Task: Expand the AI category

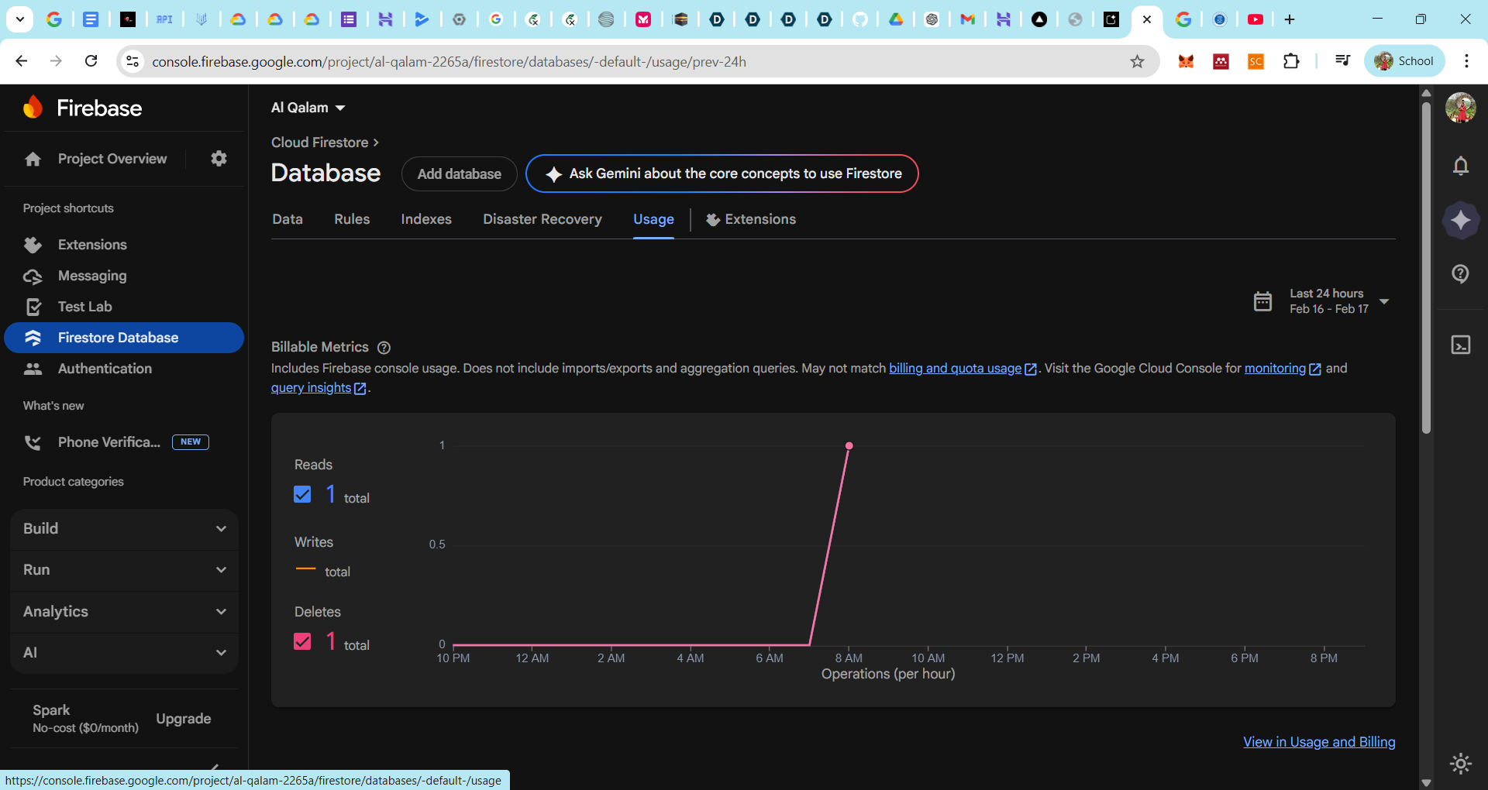Action: pos(124,653)
